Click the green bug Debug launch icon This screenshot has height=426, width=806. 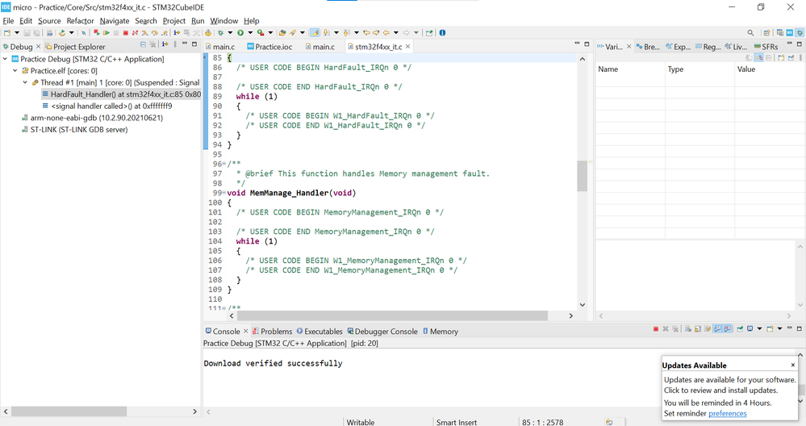coord(220,32)
